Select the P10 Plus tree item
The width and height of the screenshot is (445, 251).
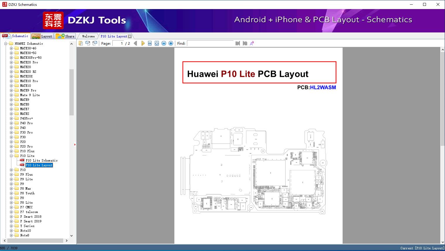27,151
